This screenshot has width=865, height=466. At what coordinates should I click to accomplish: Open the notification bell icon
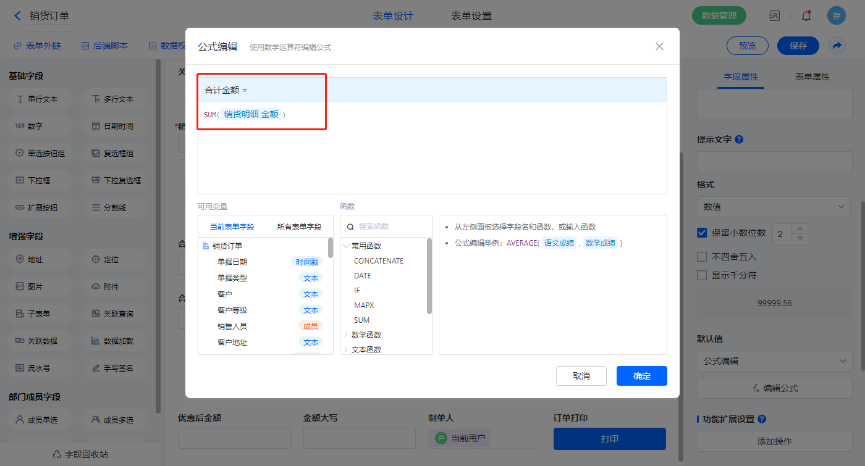click(x=806, y=16)
